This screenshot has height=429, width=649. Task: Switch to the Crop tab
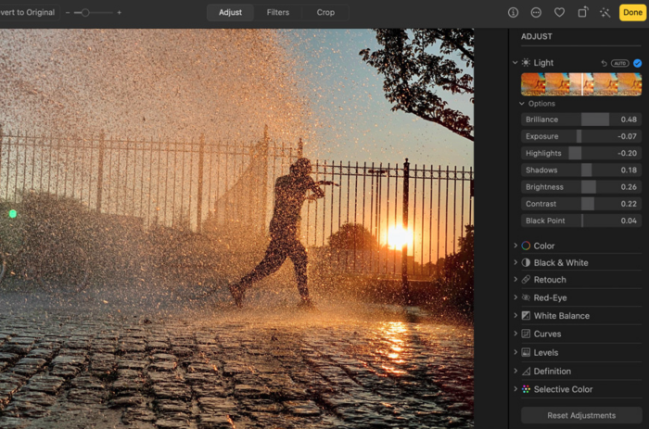[x=325, y=13]
